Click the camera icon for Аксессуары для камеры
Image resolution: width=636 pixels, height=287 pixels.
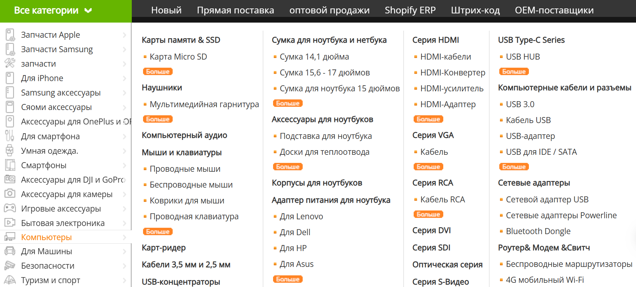[10, 194]
